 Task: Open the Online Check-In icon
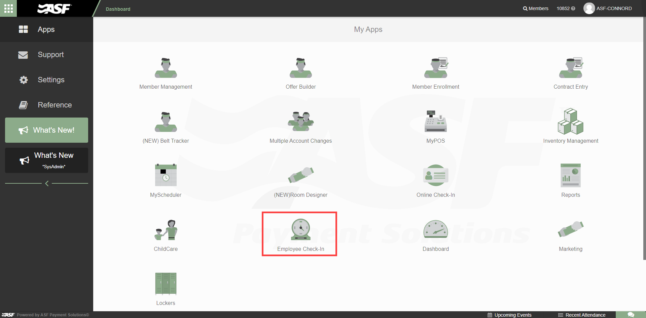point(436,175)
